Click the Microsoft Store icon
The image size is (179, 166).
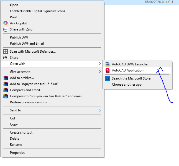point(108,78)
